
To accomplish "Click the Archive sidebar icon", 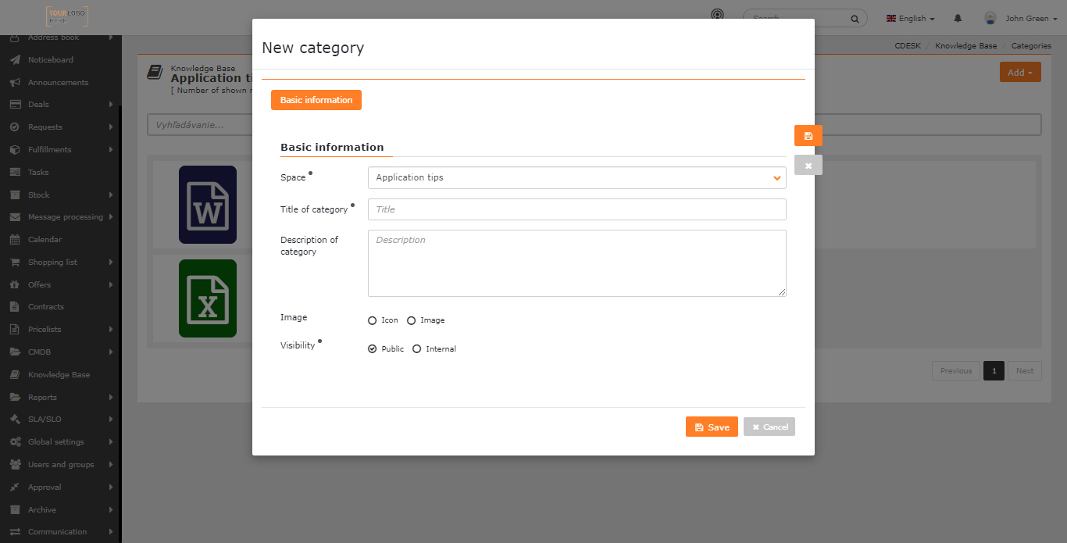I will [x=14, y=509].
